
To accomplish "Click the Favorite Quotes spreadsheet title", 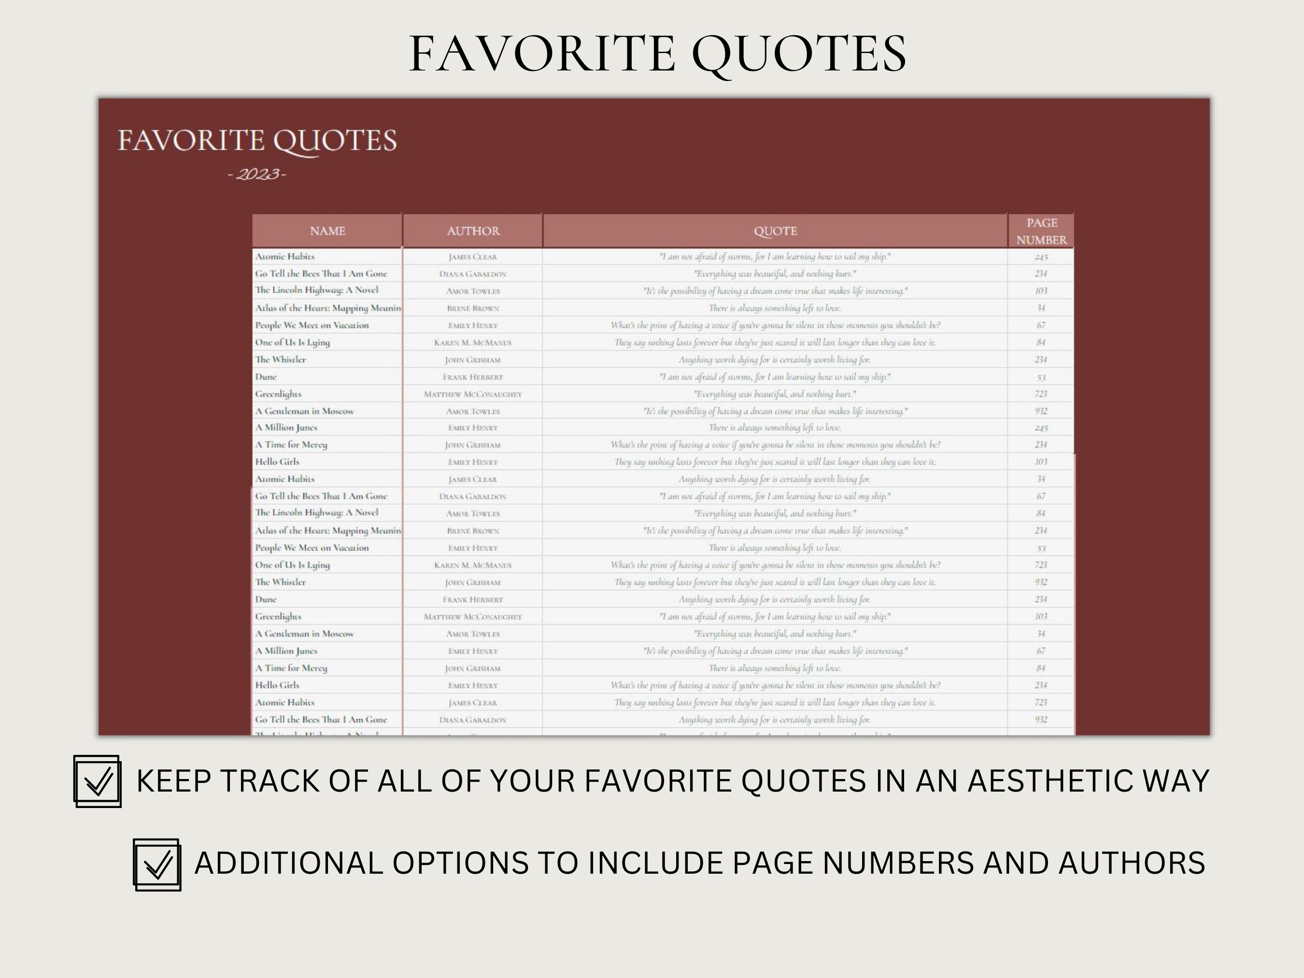I will (x=257, y=142).
